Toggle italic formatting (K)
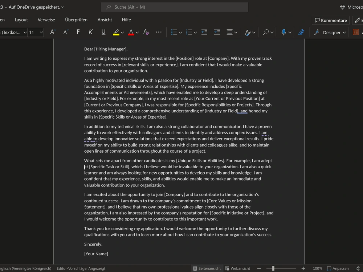The image size is (363, 272). pos(90,32)
